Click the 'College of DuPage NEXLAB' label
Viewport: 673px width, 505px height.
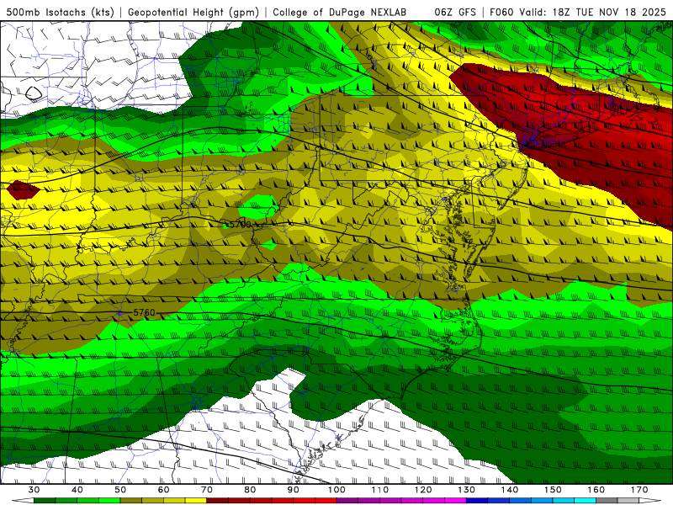point(339,12)
